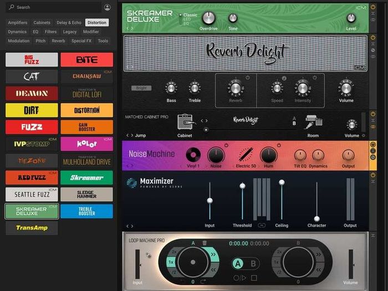Toggle the tremolo Intensity section power button
The width and height of the screenshot is (388, 291).
tap(314, 78)
